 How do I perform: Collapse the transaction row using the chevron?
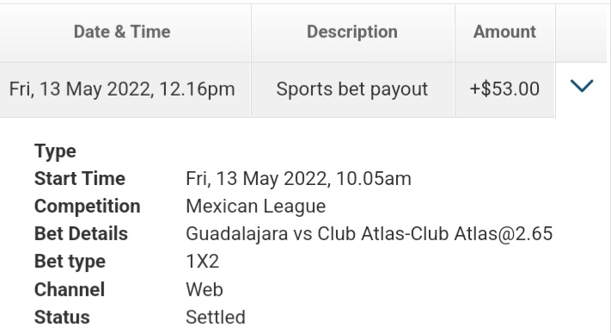point(582,86)
